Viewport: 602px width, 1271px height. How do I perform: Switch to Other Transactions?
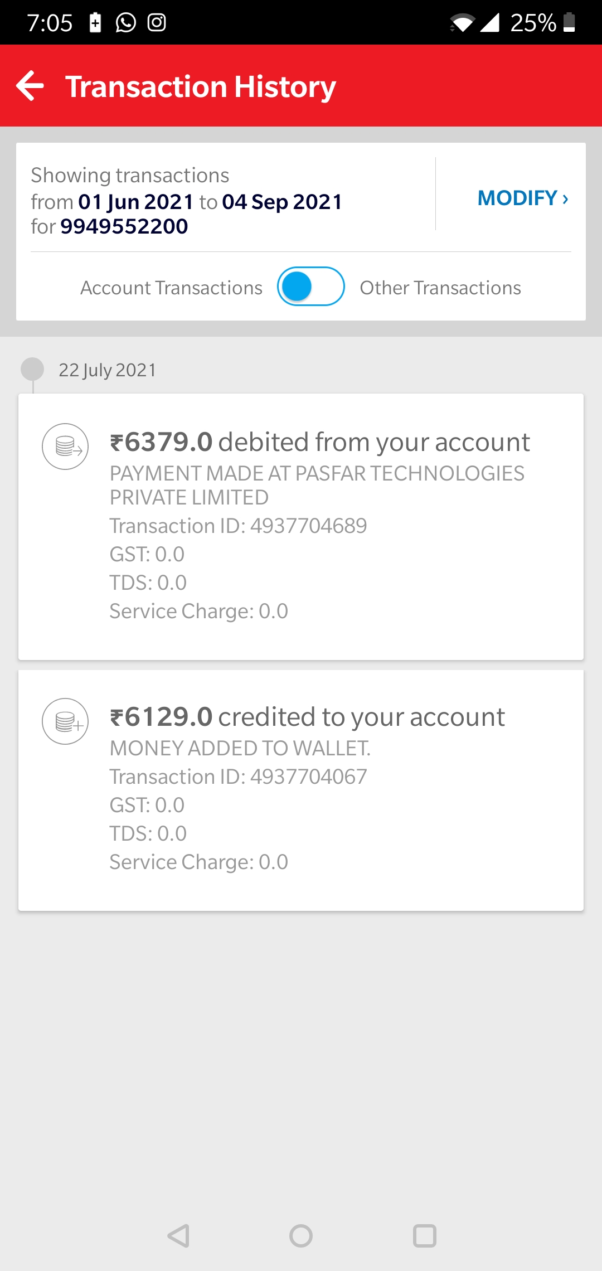440,288
